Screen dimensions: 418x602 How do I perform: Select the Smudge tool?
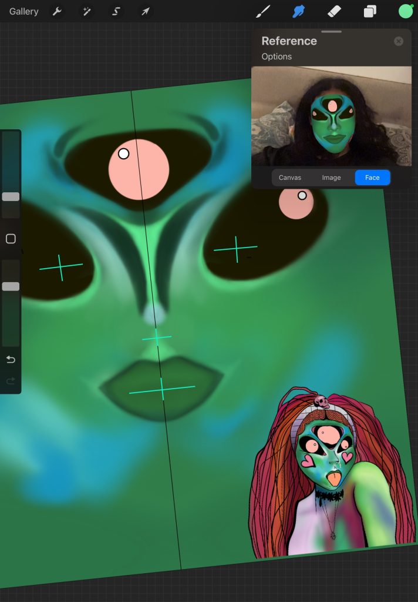click(299, 12)
